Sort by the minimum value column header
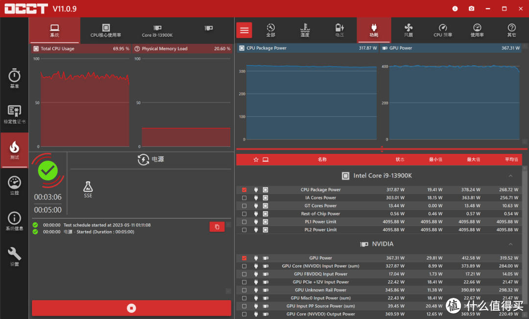 [435, 159]
